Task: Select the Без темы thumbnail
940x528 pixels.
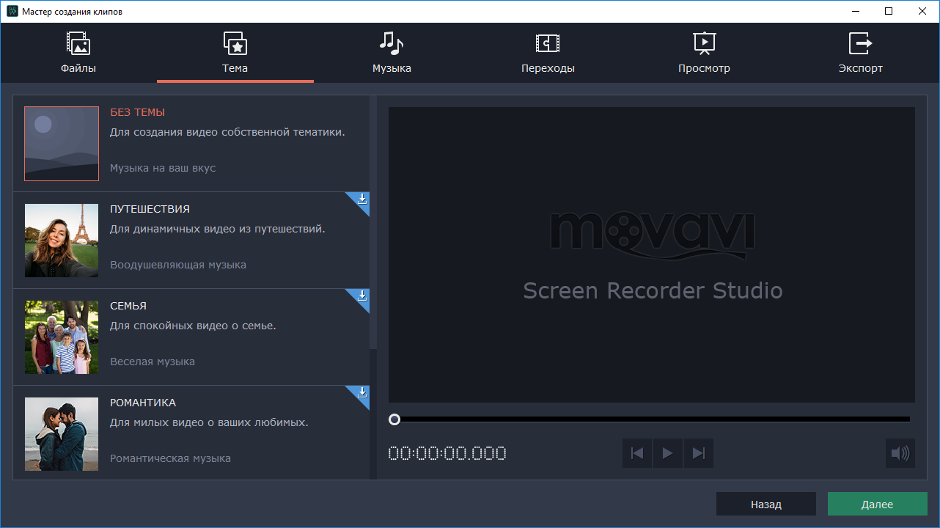Action: [62, 144]
